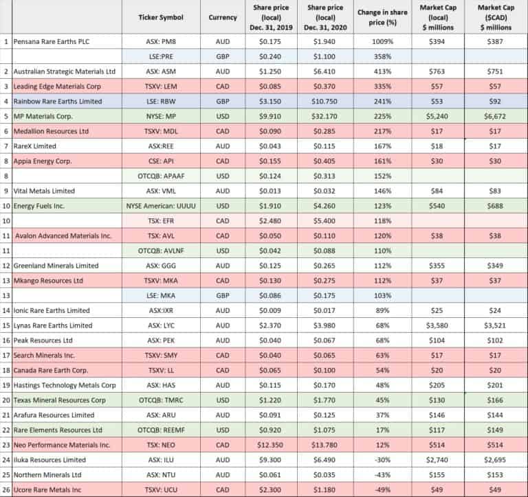Viewport: 528px width, 497px height.
Task: Click the -49% change cell
Action: [382, 489]
